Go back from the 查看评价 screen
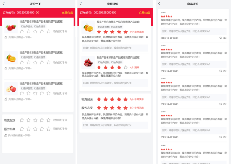The width and height of the screenshot is (231, 164). click(x=81, y=3)
